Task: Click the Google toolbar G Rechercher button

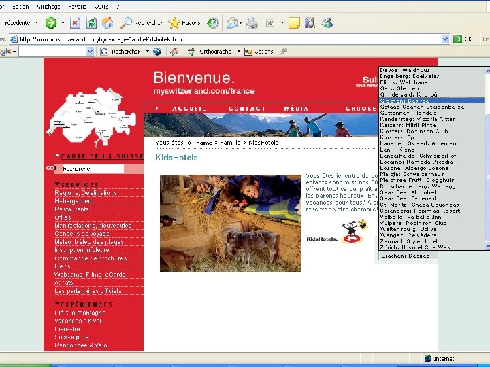Action: click(120, 52)
